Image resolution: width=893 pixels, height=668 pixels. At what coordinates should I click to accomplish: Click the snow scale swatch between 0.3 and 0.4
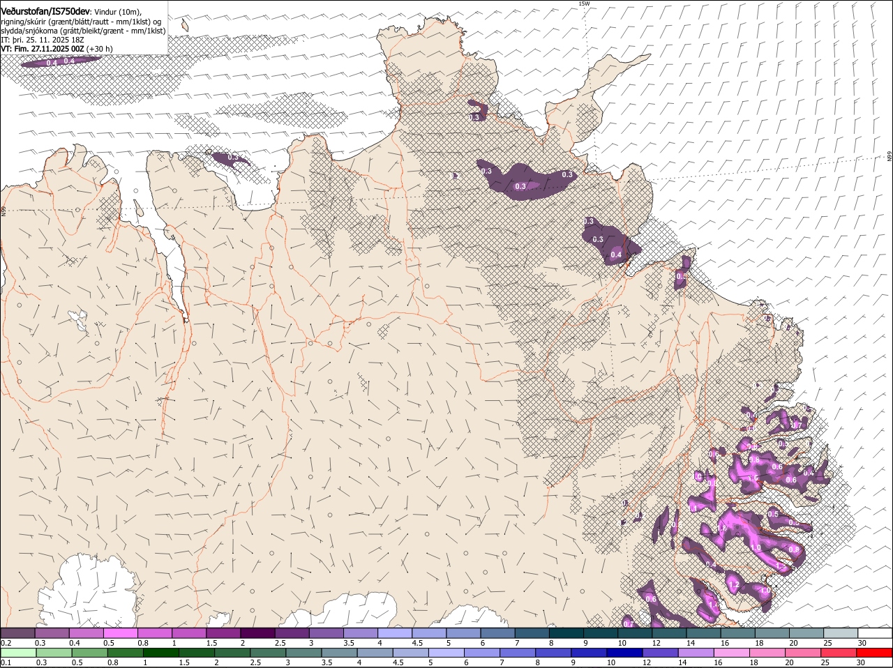52,633
